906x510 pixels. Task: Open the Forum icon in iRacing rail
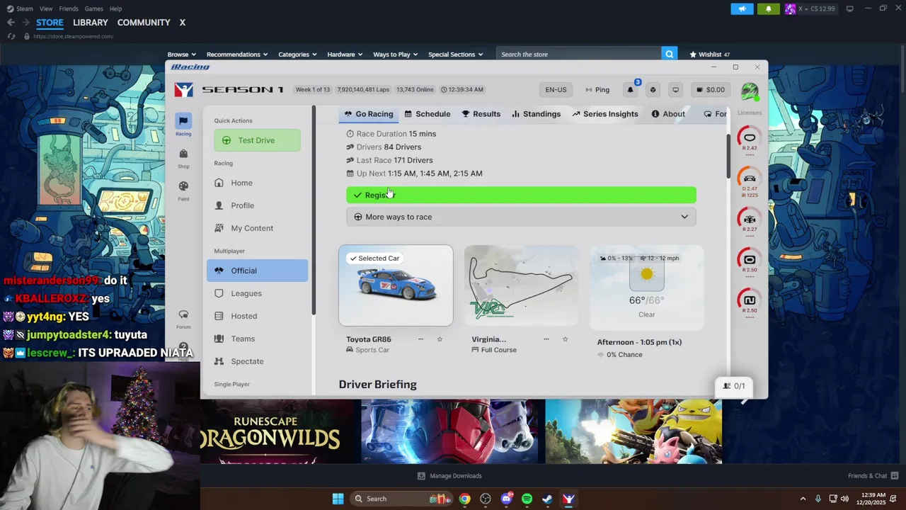click(183, 319)
